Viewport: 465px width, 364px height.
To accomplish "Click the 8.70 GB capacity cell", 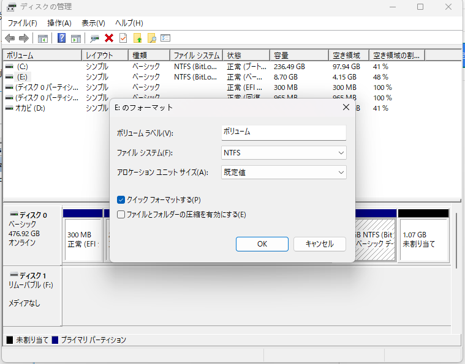I will coord(285,77).
